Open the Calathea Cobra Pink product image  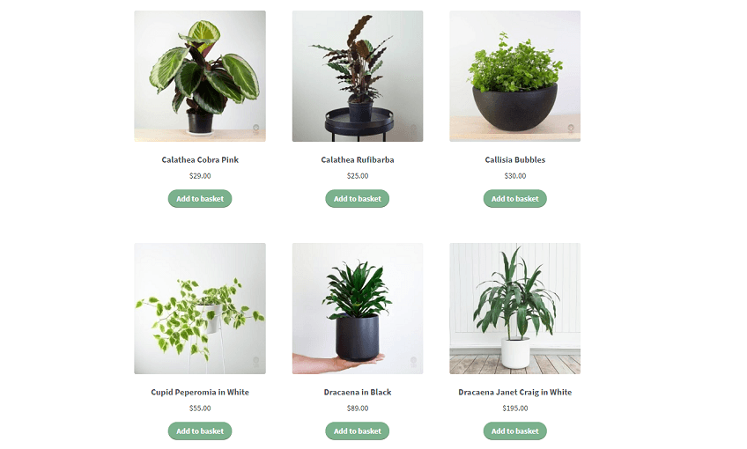coord(200,77)
